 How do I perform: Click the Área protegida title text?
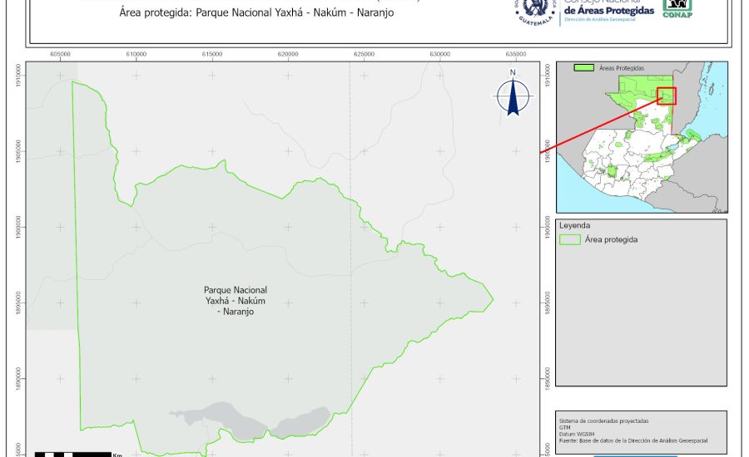251,13
